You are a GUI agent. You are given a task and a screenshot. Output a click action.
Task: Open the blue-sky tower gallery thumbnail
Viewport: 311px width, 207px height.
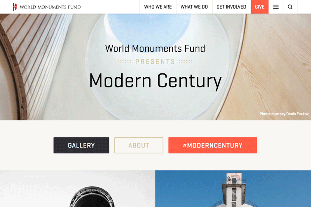pos(233,189)
